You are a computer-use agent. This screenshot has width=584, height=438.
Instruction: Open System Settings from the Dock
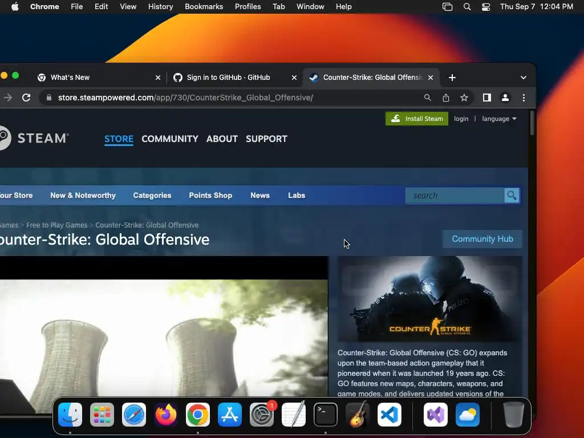pyautogui.click(x=262, y=415)
